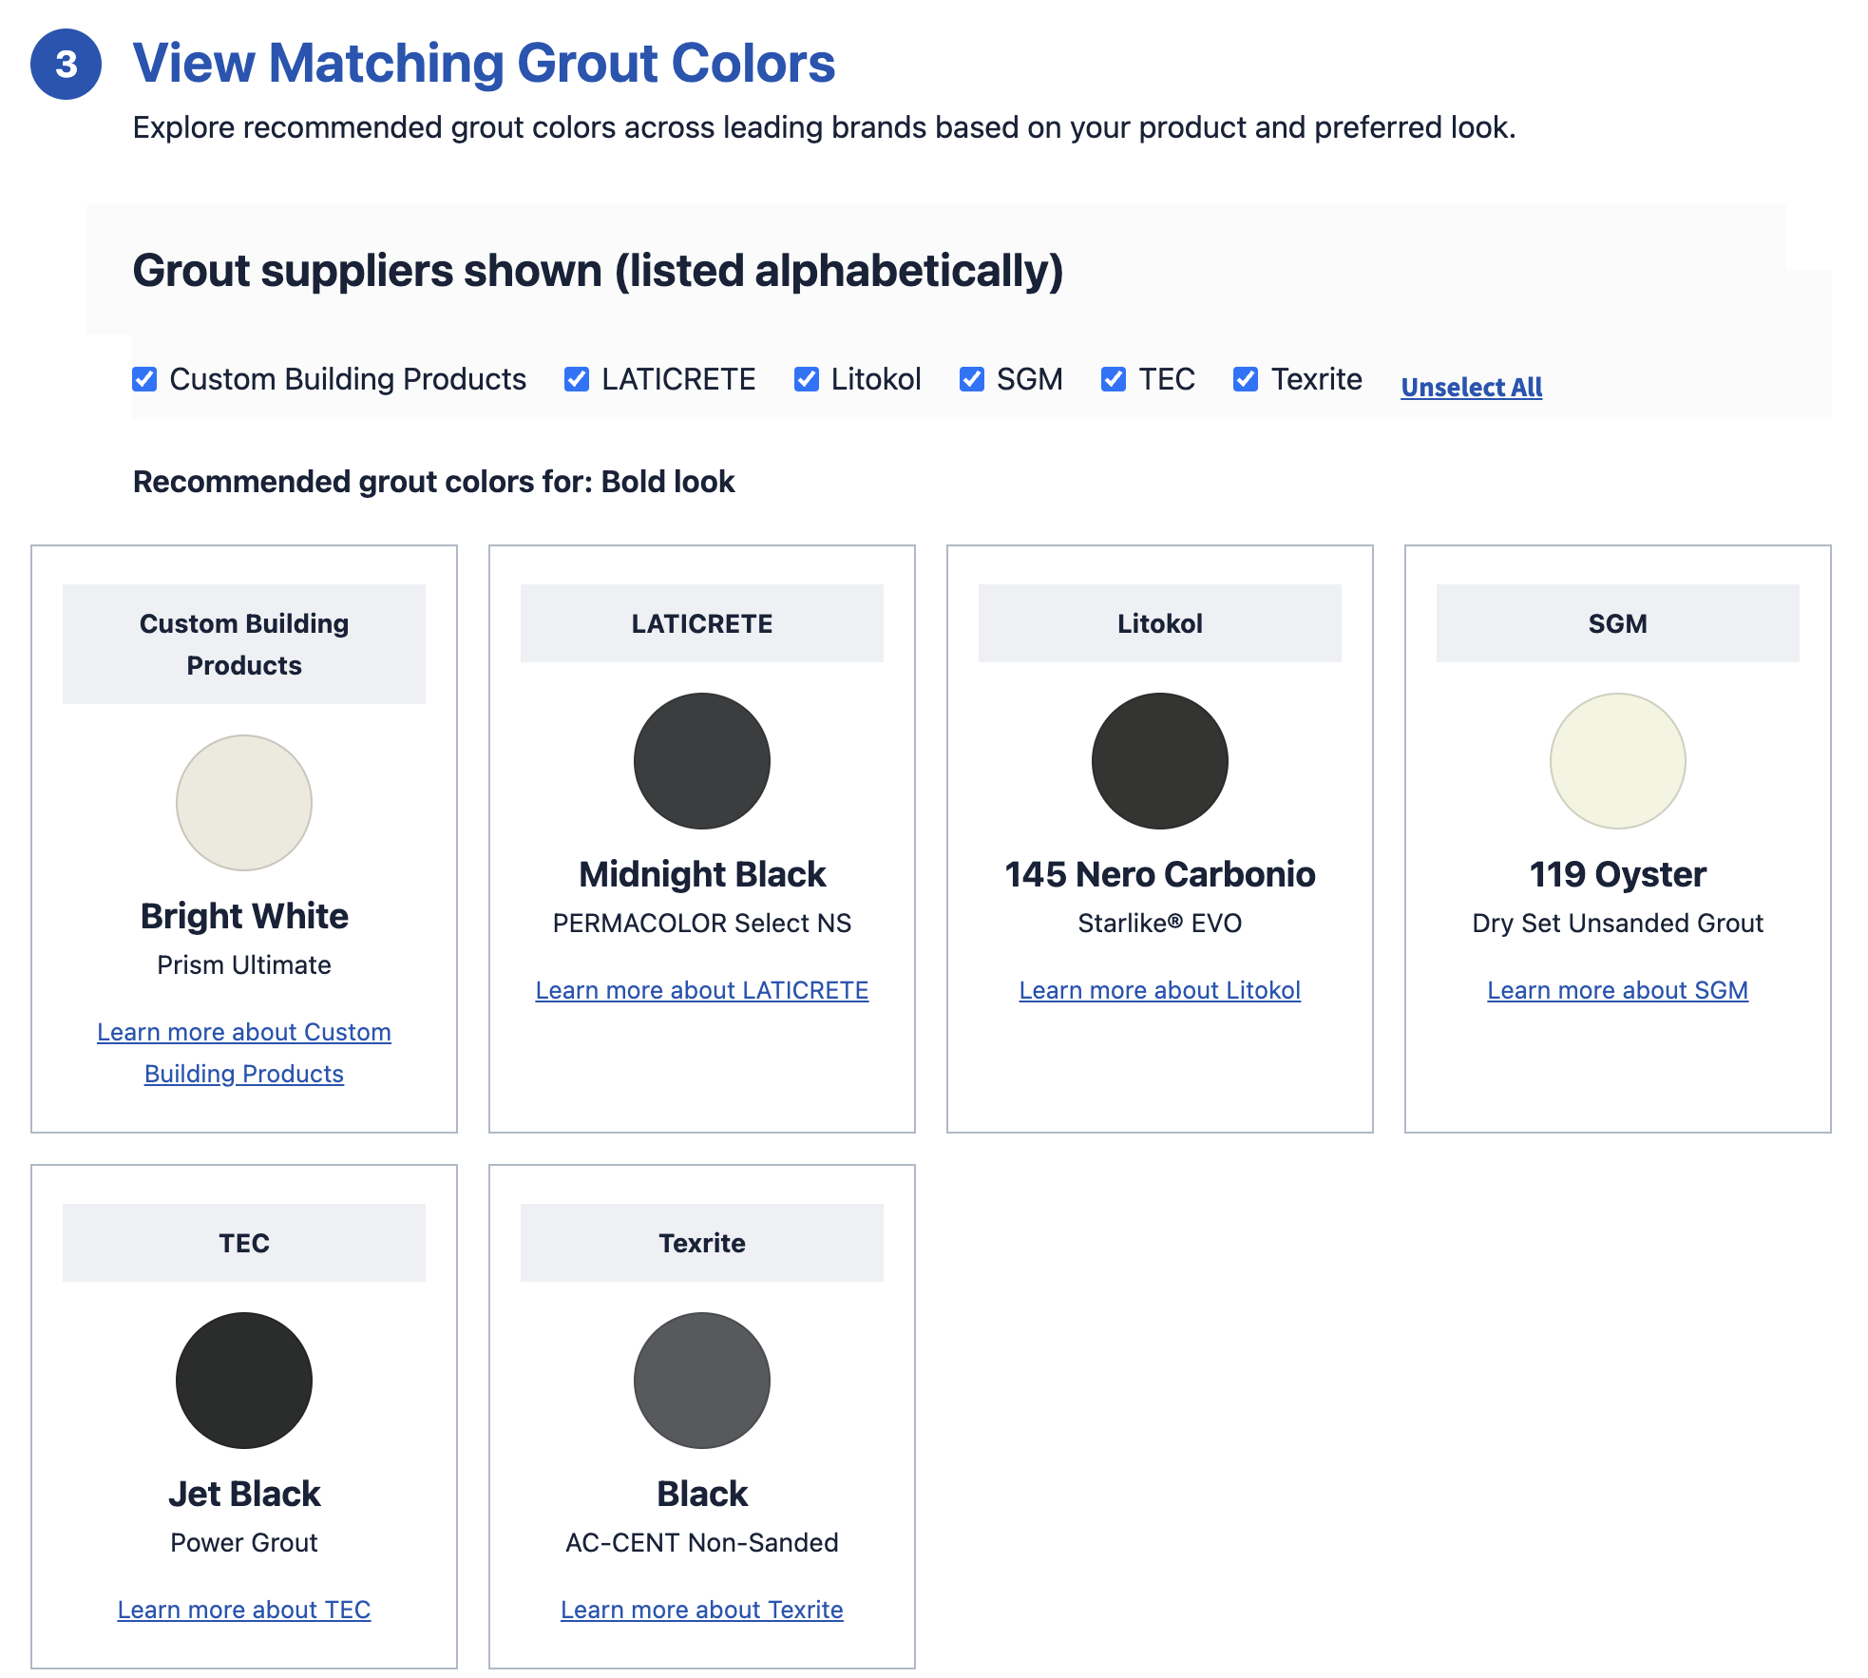The height and width of the screenshot is (1678, 1868).
Task: Click the PERMACOLOR Select NS text
Action: pyautogui.click(x=702, y=924)
